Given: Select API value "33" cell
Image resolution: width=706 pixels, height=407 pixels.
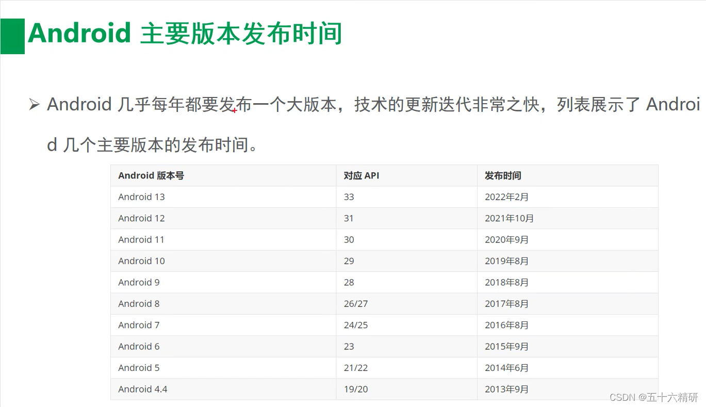Looking at the screenshot, I should (406, 197).
